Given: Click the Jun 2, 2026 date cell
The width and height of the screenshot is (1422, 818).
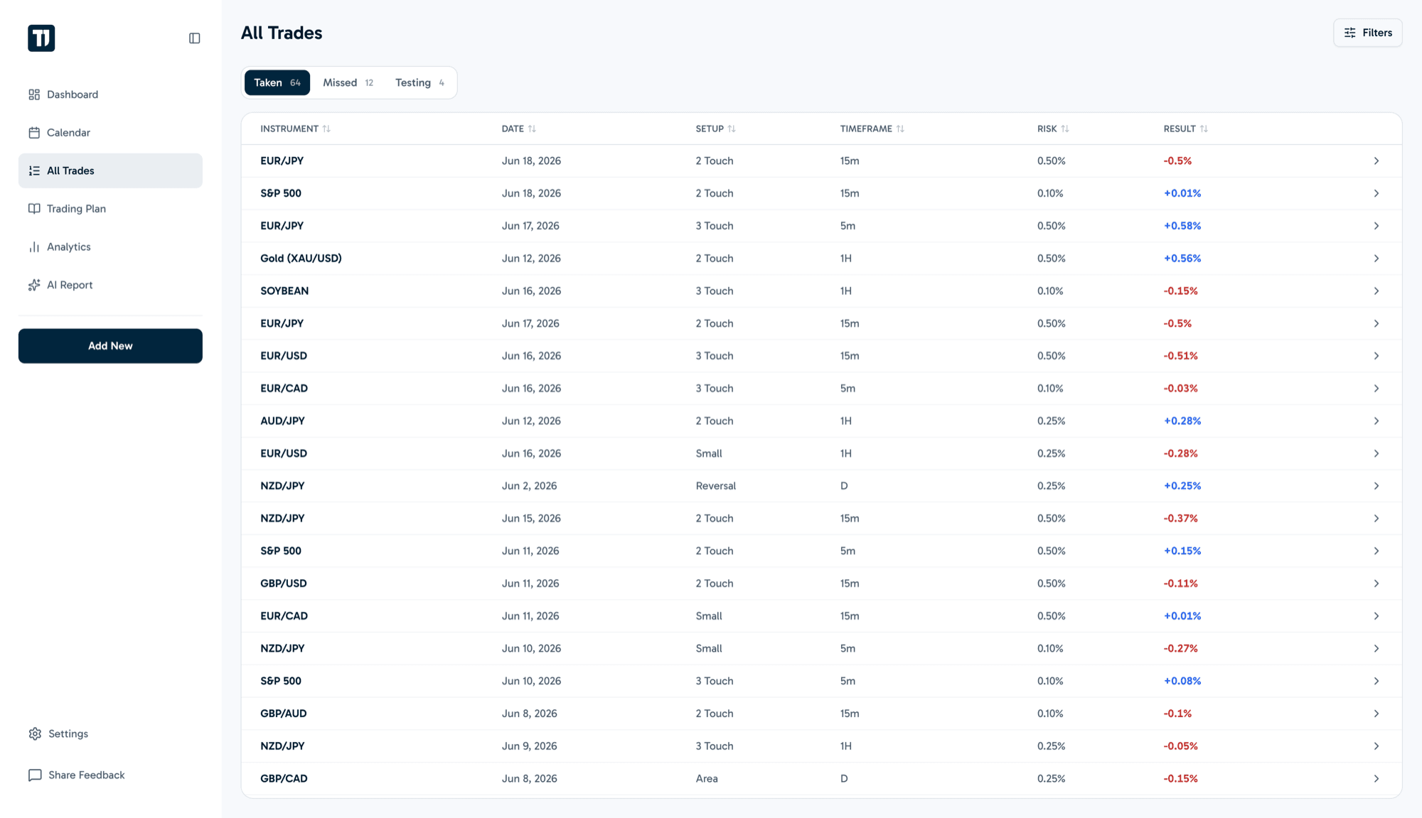Looking at the screenshot, I should coord(529,486).
